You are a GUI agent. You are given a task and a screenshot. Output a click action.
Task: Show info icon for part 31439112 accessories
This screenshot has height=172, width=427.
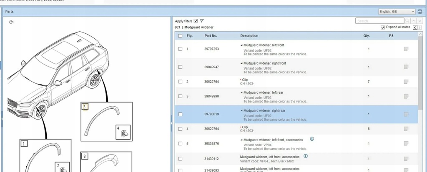coord(306,156)
